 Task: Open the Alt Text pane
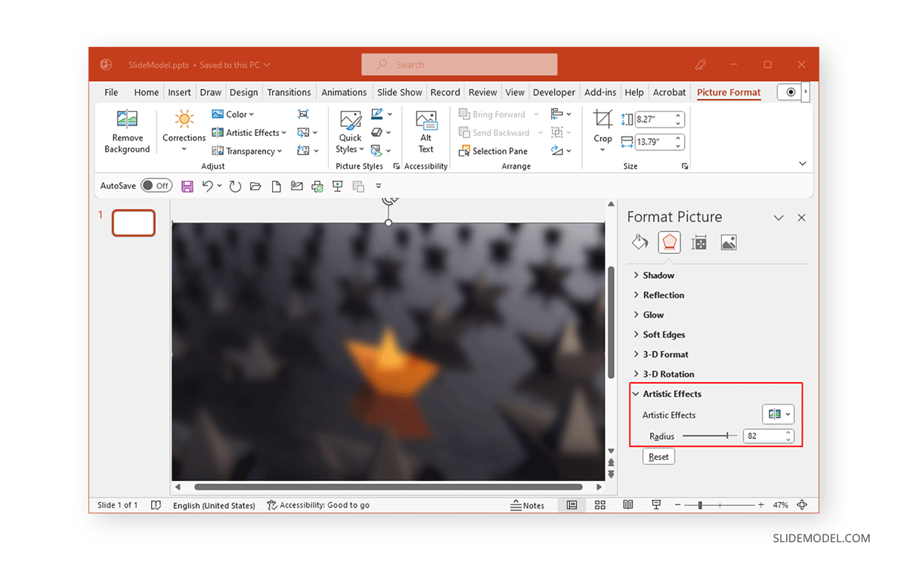426,131
